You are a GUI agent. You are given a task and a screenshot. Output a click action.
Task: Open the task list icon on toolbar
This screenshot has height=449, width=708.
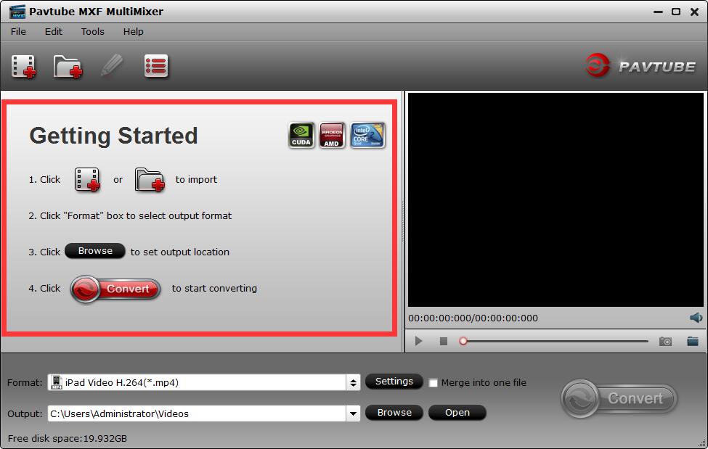(155, 65)
